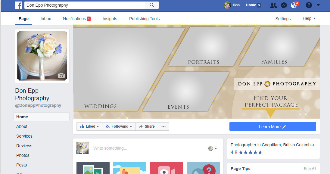Image resolution: width=330 pixels, height=174 pixels.
Task: Select Home in the left sidebar
Action: pos(42,117)
